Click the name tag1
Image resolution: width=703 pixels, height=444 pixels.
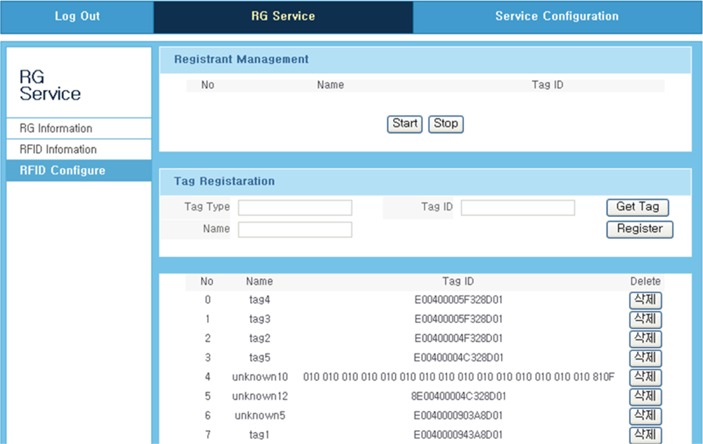point(260,435)
